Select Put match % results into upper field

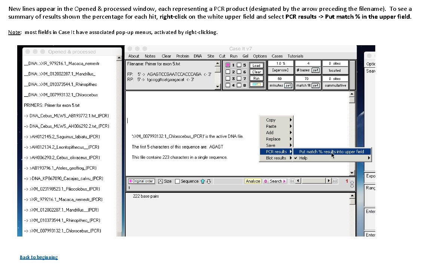coord(331,152)
